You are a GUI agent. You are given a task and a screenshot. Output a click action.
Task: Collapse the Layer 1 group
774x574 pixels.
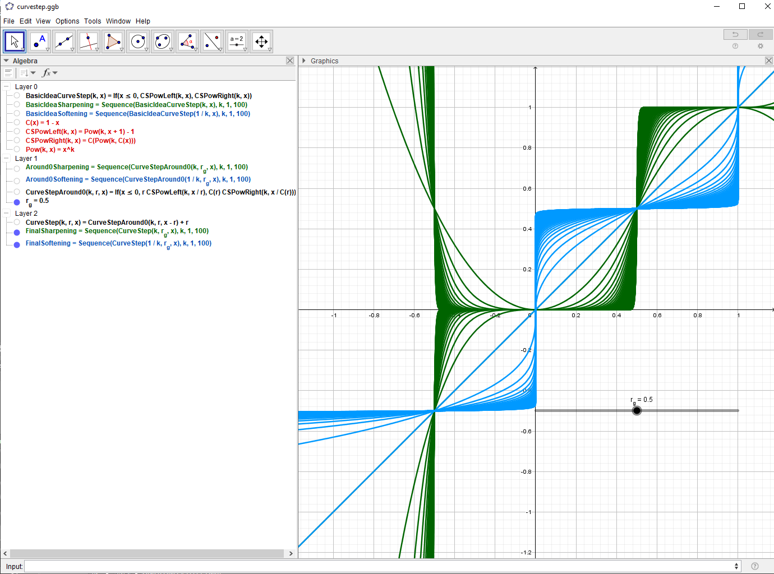click(6, 159)
